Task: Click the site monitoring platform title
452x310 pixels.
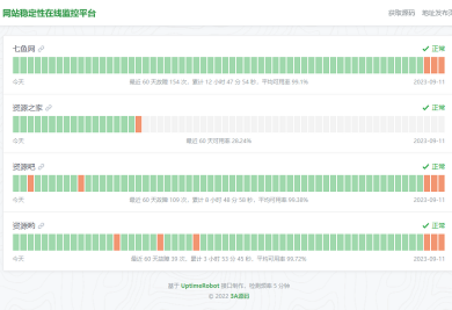Action: click(49, 13)
